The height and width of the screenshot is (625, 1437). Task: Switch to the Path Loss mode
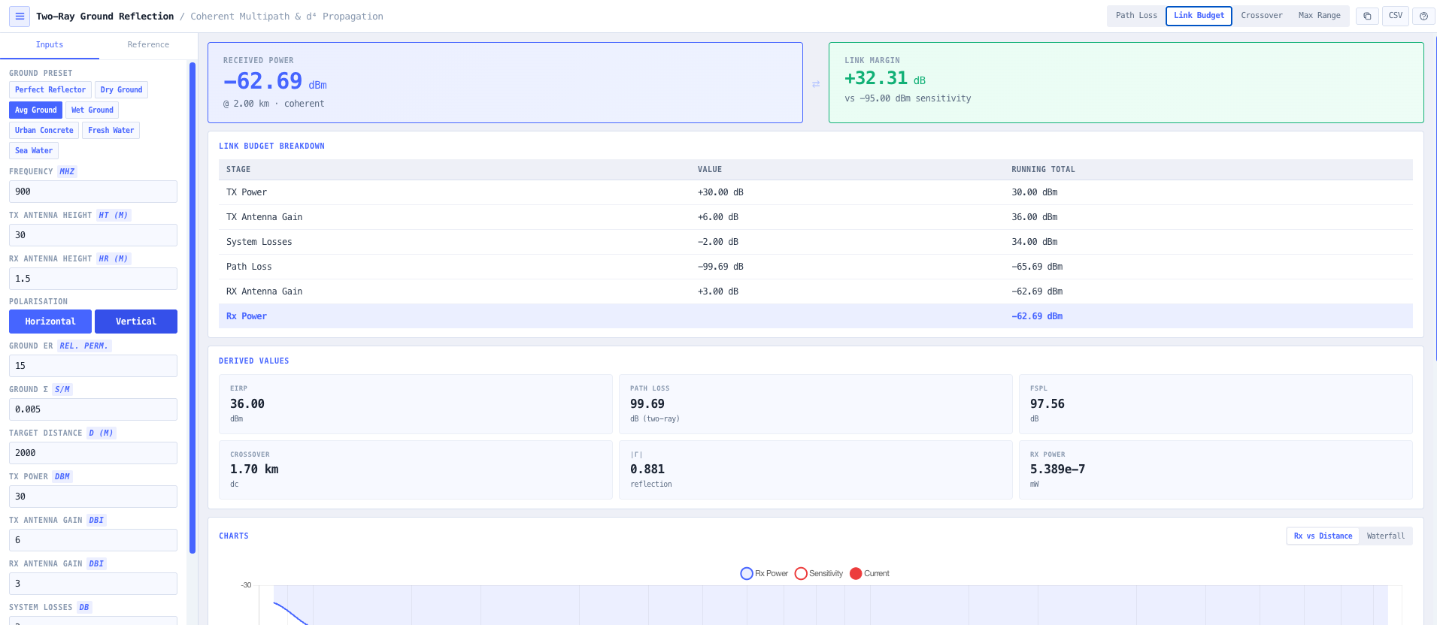(1136, 16)
